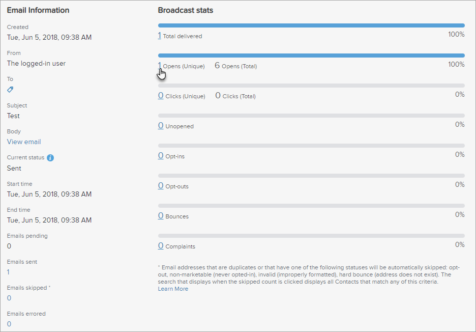Viewport: 476px width, 332px height.
Task: Click the Unopened progress bar
Action: (x=311, y=116)
